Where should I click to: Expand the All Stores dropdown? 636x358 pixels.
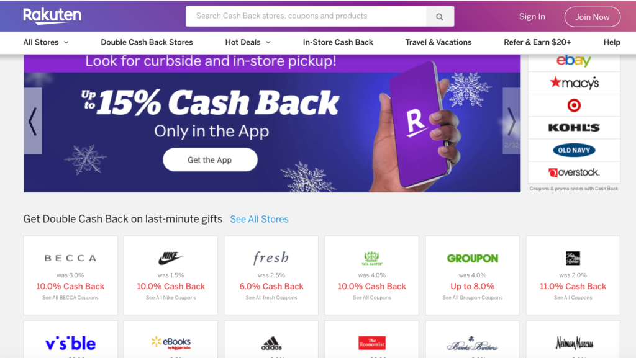(x=46, y=42)
